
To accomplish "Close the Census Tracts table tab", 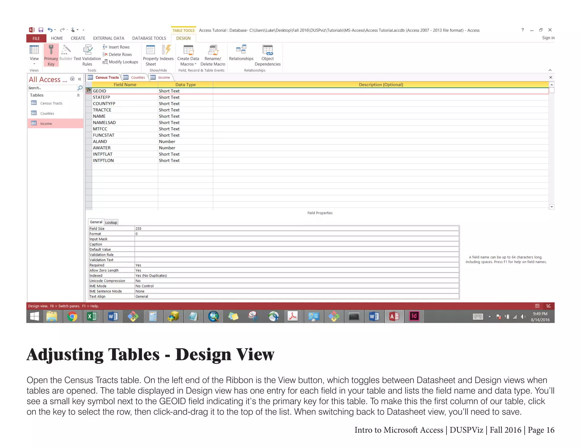I will [550, 77].
